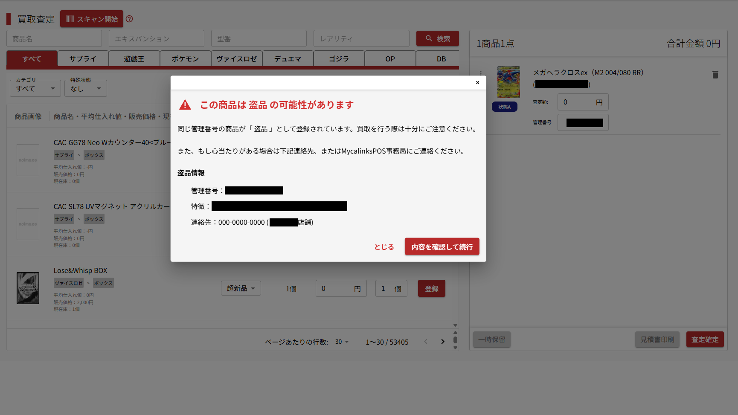Focus the レアリティ input field
The width and height of the screenshot is (738, 415).
361,38
